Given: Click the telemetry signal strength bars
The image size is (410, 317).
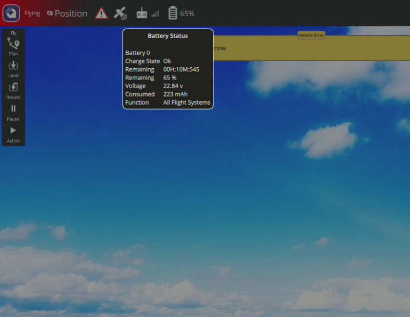Looking at the screenshot, I should 155,14.
